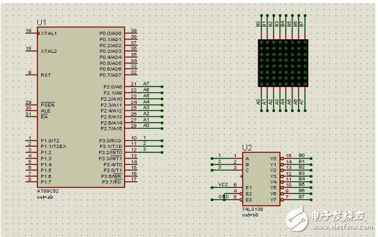The image size is (378, 237).
Task: Select the AT89C52 microcontroller U1 body
Action: point(81,107)
